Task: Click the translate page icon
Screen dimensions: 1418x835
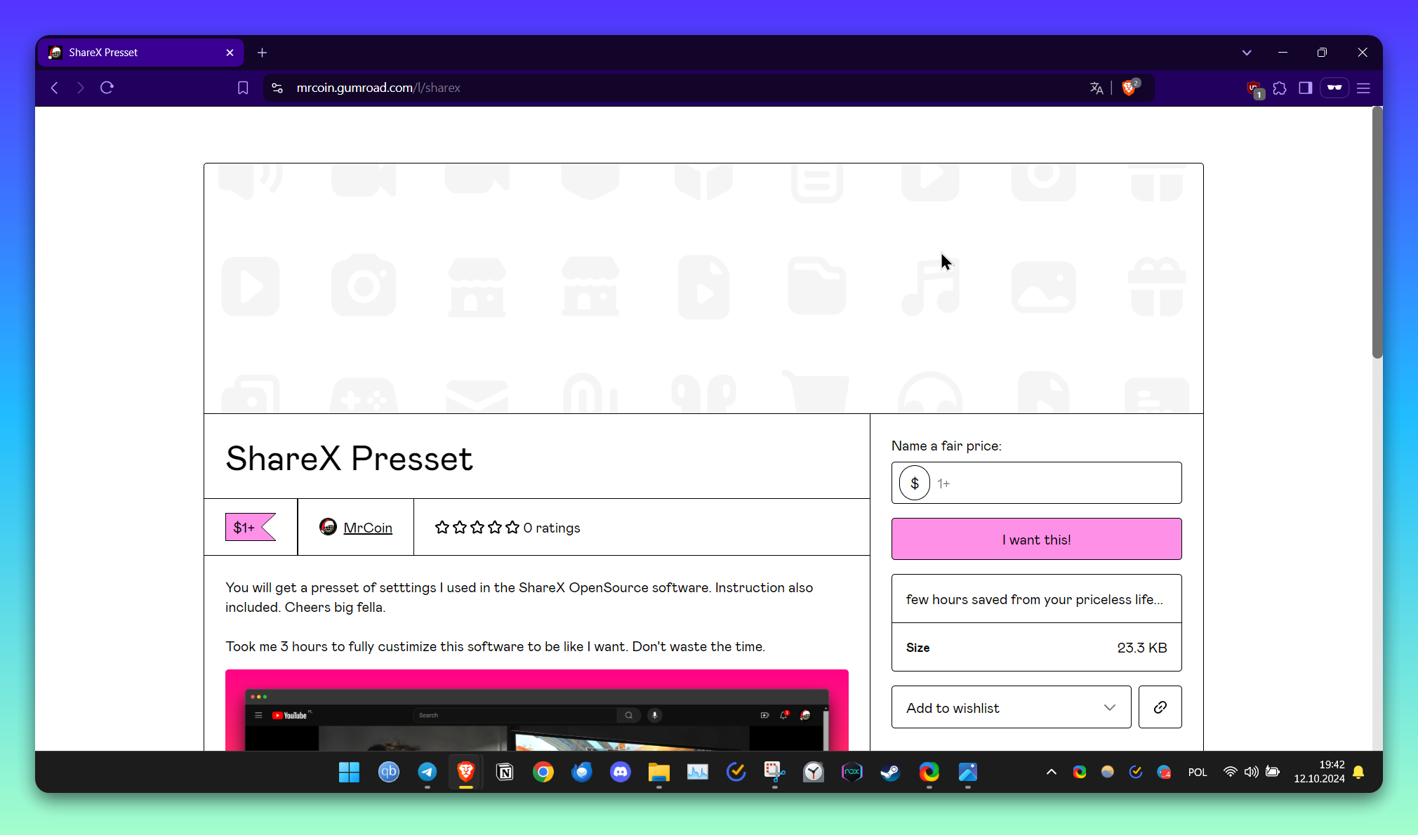Action: [1096, 87]
